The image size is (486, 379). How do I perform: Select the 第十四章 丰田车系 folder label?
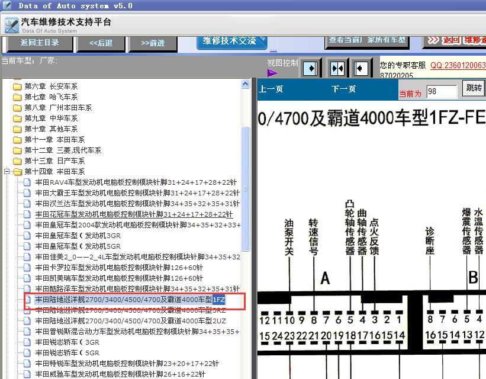54,172
